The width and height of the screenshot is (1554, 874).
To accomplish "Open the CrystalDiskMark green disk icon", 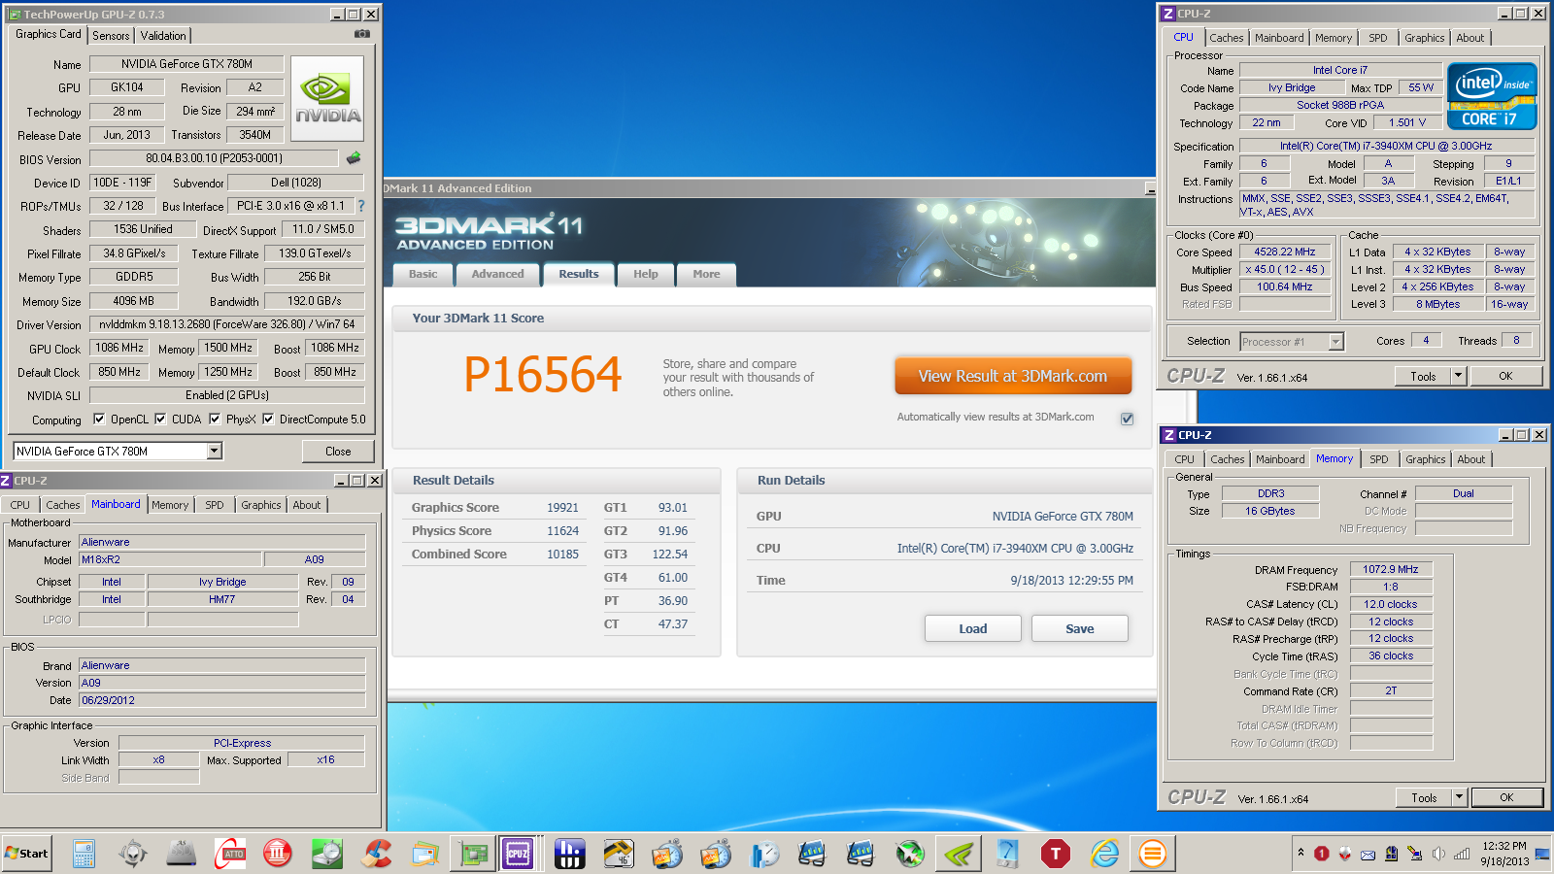I will coord(327,854).
